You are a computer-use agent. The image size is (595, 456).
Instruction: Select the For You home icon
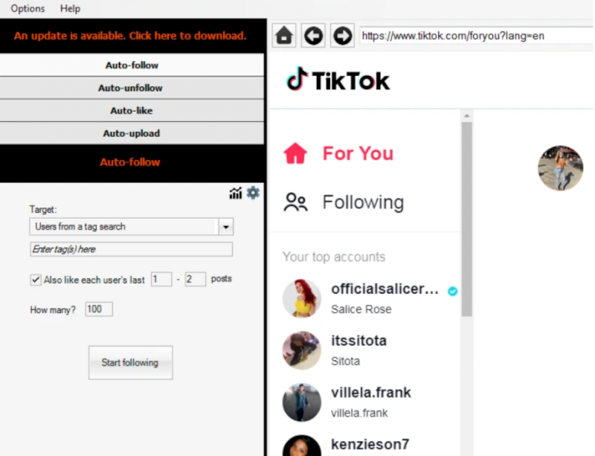[295, 153]
